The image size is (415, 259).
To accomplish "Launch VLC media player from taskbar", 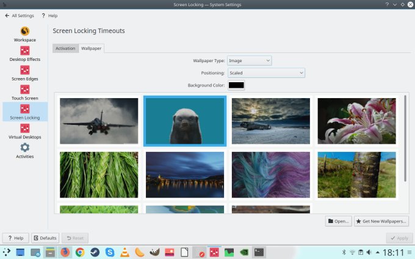I will [125, 252].
